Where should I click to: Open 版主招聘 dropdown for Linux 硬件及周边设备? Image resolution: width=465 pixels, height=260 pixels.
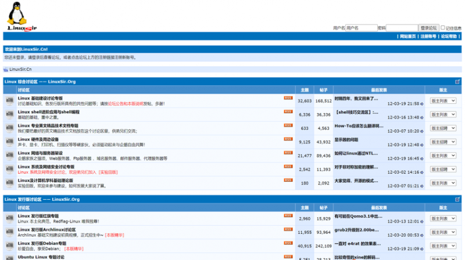pos(443,142)
